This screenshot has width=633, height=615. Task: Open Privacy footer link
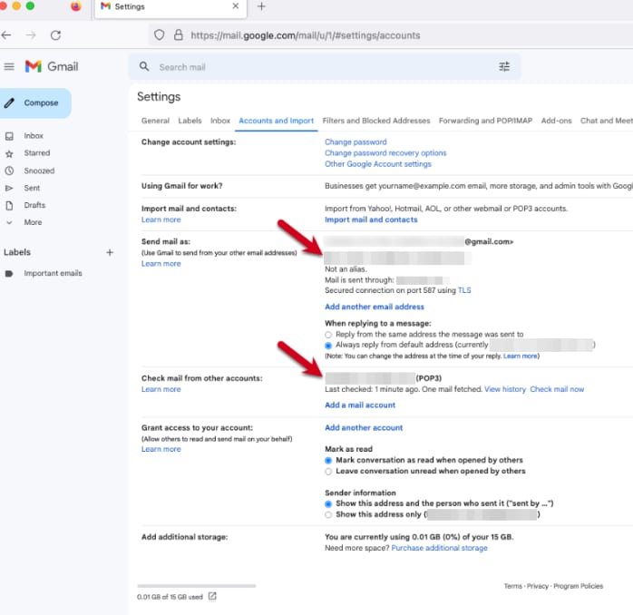coord(537,586)
